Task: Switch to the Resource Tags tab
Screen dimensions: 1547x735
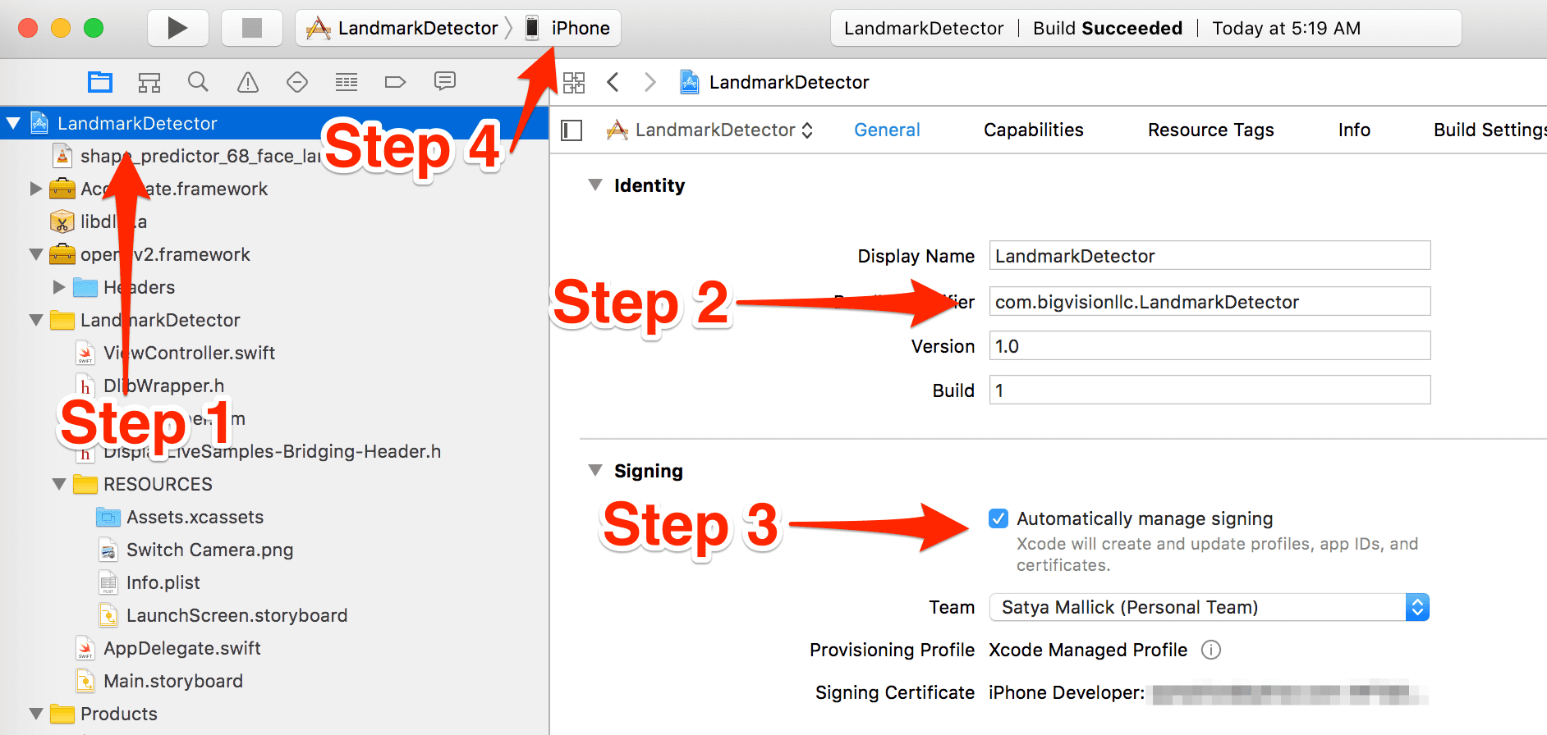Action: [x=1211, y=130]
